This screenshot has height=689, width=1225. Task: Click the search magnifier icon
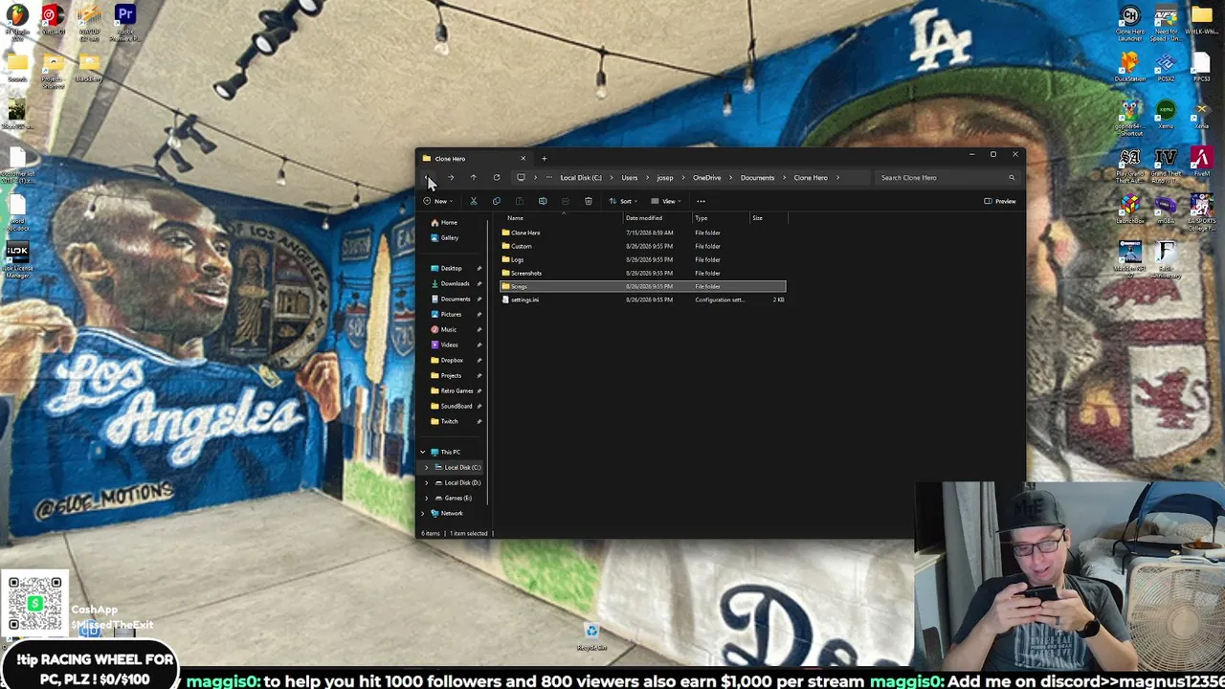coord(1011,177)
